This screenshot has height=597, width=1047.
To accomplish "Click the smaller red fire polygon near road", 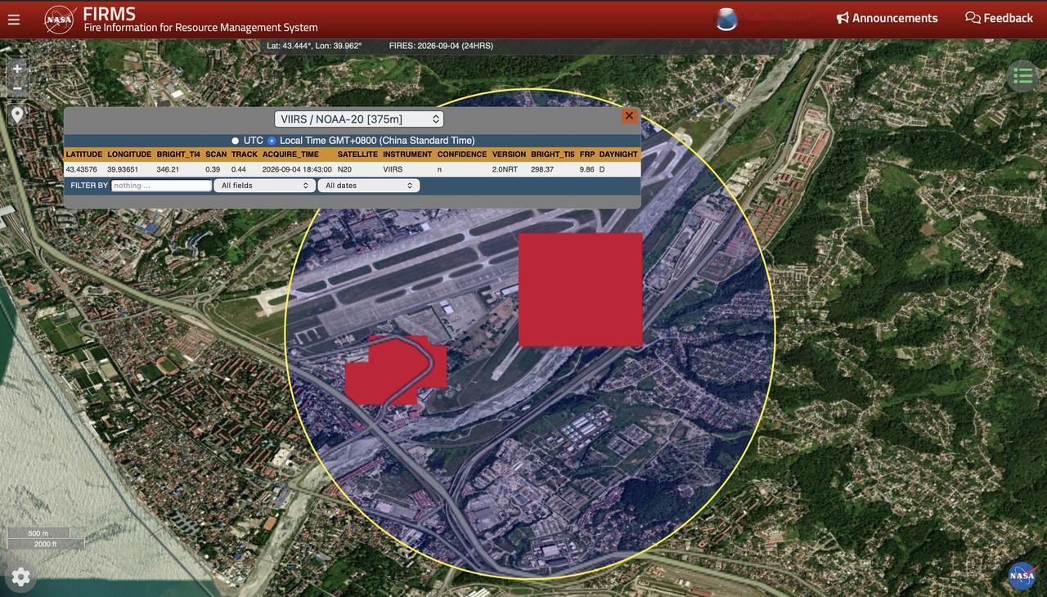I will tap(396, 370).
